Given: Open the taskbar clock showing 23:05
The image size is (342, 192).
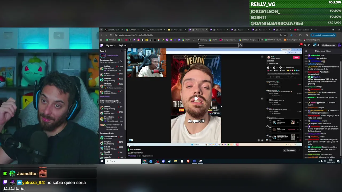Looking at the screenshot, I should tap(331, 161).
